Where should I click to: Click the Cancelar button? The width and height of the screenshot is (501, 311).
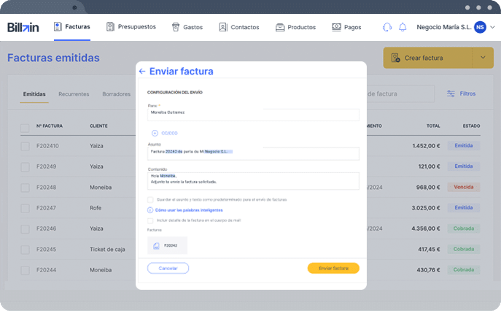click(x=168, y=268)
